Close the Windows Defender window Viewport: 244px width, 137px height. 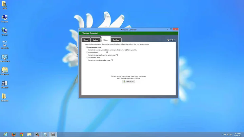click(x=176, y=29)
